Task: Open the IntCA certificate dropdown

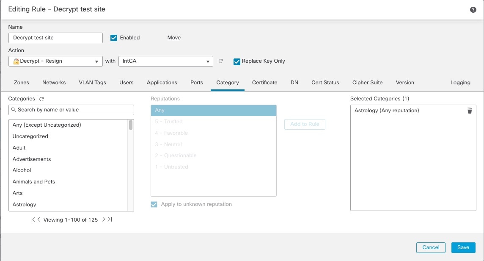Action: [166, 61]
